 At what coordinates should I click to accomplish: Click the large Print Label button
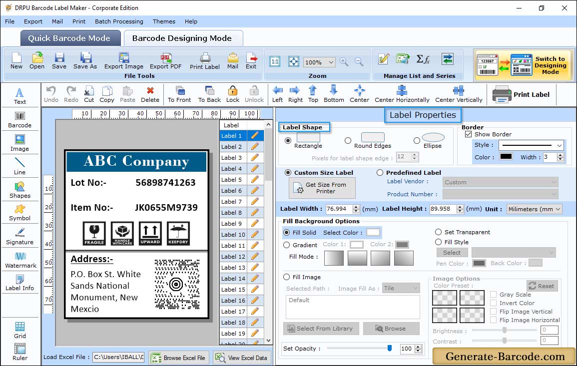[521, 94]
